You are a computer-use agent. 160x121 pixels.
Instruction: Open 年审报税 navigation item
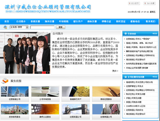pyautogui.click(x=64, y=21)
